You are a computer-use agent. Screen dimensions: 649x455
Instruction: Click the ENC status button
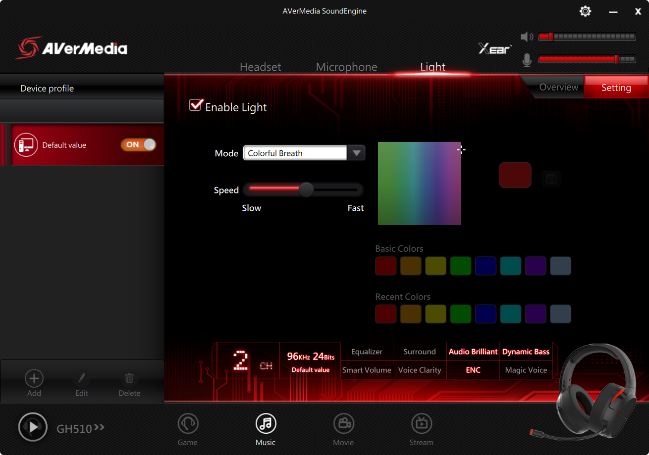click(473, 370)
